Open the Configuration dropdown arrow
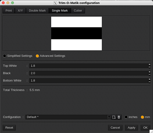Image resolution: width=153 pixels, height=133 pixels. click(109, 117)
